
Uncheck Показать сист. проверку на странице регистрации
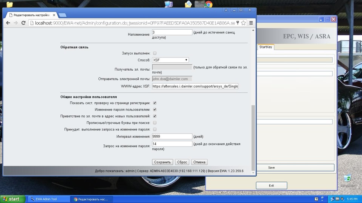(155, 103)
